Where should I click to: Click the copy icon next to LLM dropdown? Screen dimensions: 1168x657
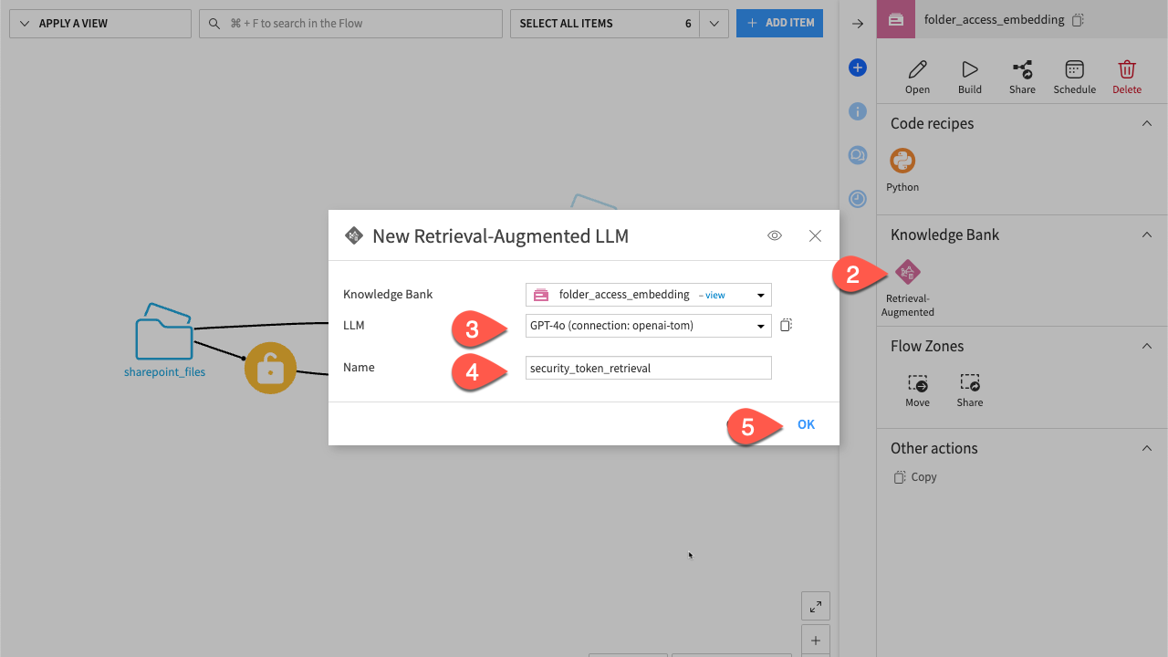(x=786, y=325)
